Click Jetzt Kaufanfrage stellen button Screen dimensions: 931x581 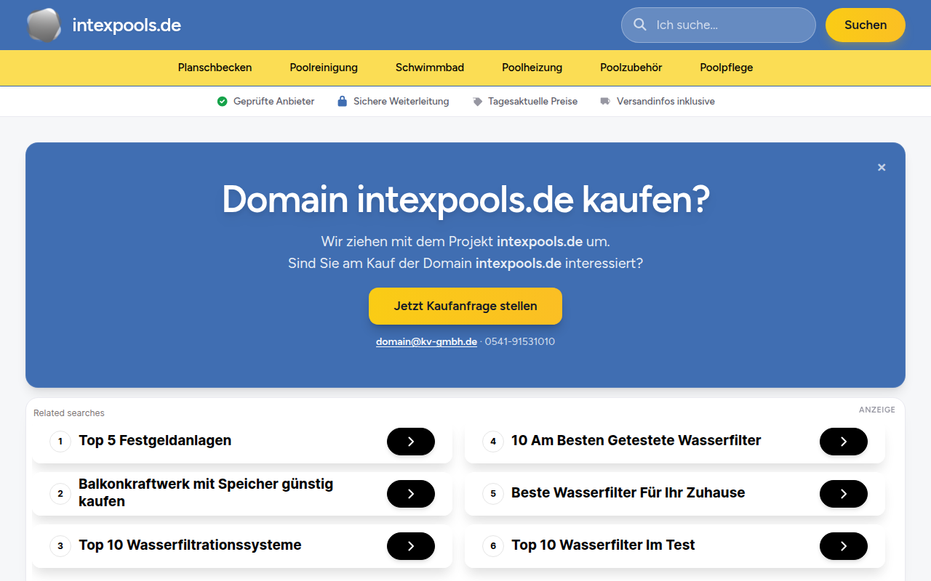(x=465, y=306)
